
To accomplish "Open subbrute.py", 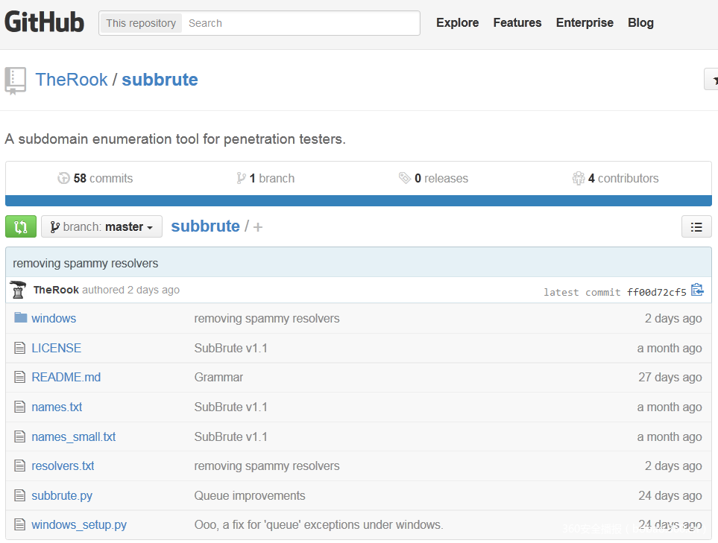I will 62,495.
